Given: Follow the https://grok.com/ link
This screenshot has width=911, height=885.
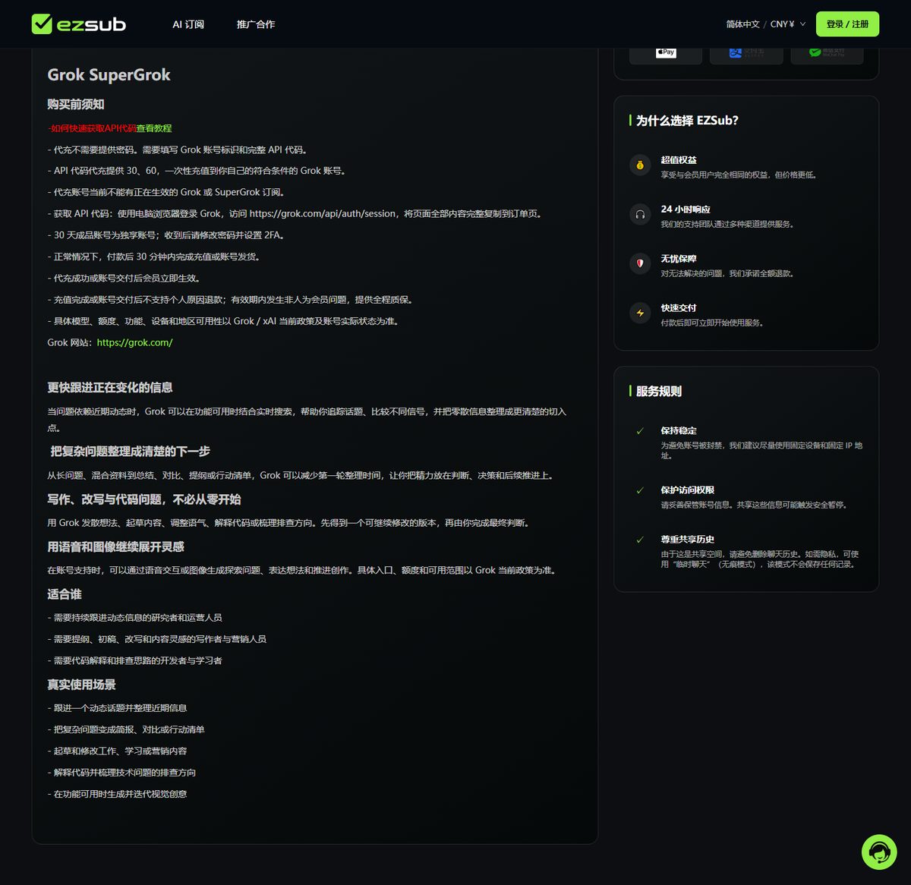Looking at the screenshot, I should pyautogui.click(x=135, y=342).
